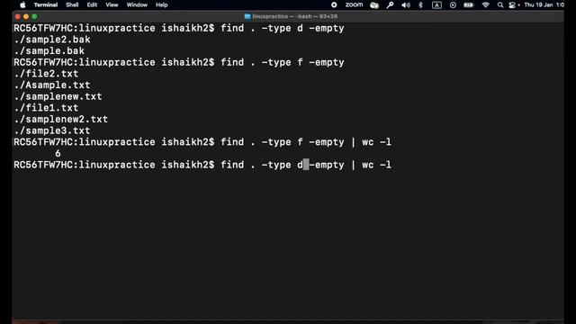Click the screen recording indicator icon
The height and width of the screenshot is (324, 576).
pos(334,4)
